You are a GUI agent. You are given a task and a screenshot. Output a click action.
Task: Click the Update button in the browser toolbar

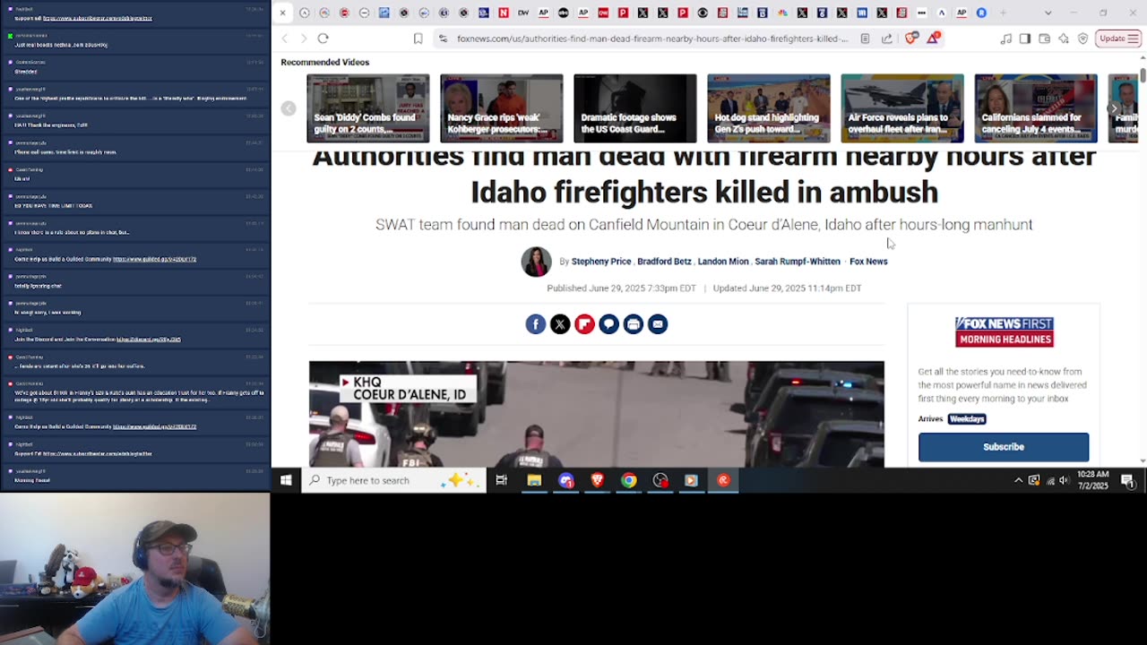[x=1118, y=39]
